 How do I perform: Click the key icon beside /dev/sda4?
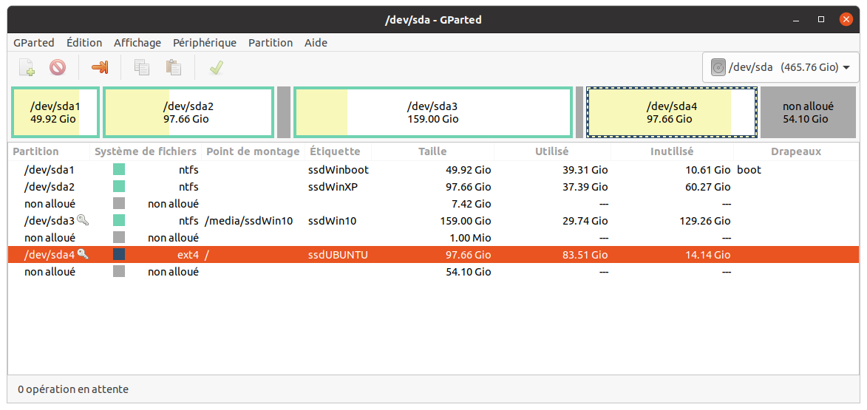[83, 254]
